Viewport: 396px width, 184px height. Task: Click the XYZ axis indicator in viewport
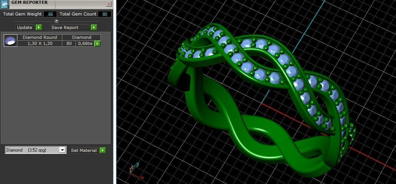pos(137,172)
